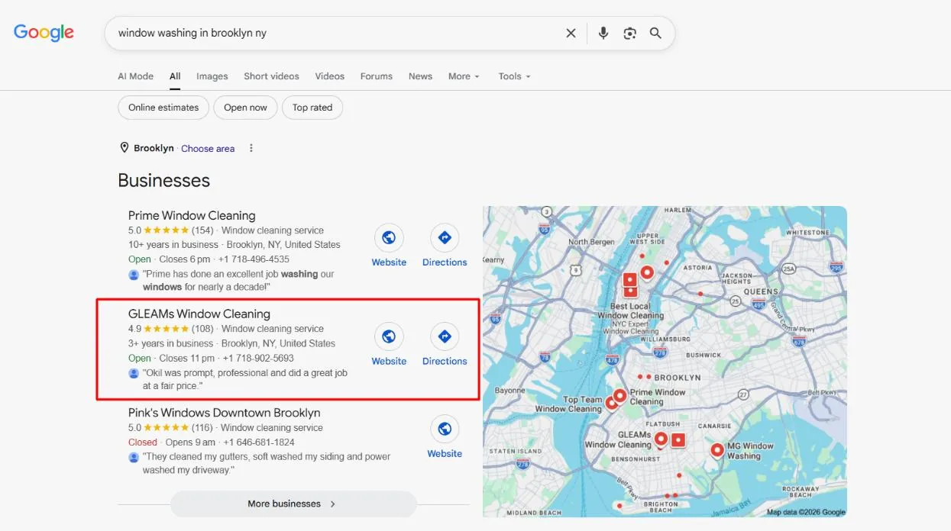Screen dimensions: 951x531
Task: Expand More businesses listing
Action: 293,504
